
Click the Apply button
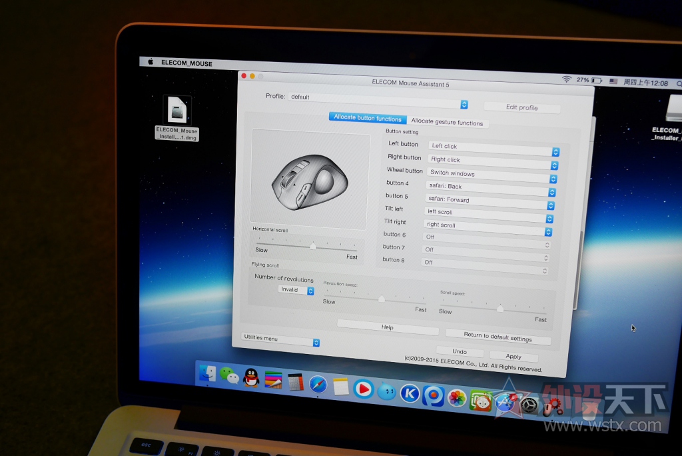pyautogui.click(x=513, y=357)
